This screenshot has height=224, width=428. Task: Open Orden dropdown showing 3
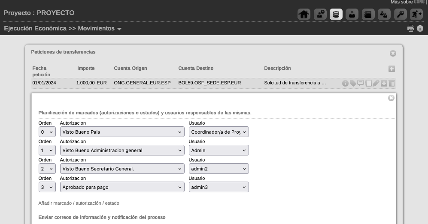coord(47,187)
